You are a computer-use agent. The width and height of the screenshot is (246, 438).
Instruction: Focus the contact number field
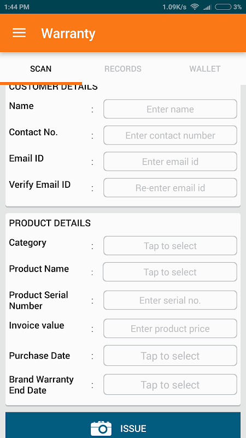[170, 135]
